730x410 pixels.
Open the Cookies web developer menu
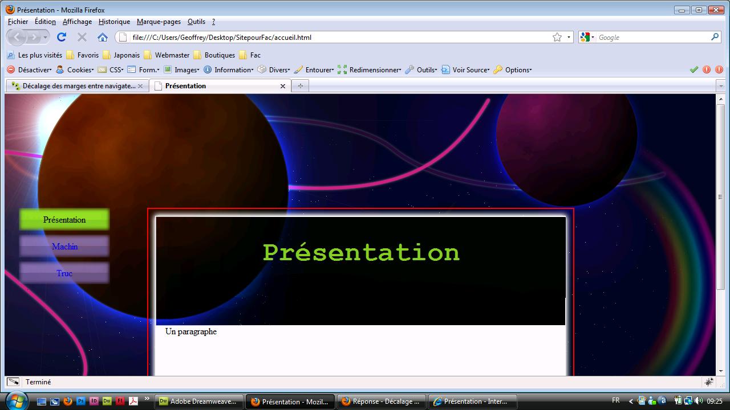tap(75, 70)
